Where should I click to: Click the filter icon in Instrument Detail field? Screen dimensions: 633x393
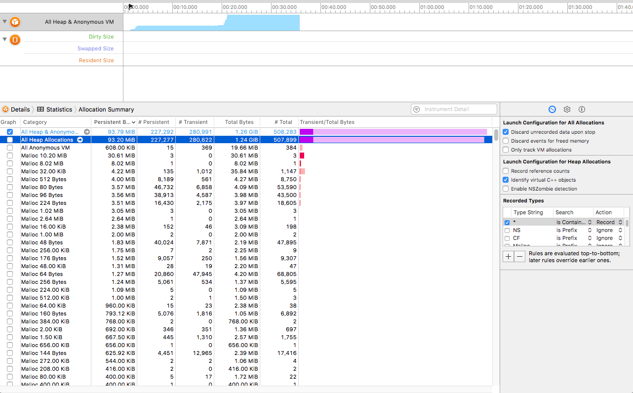416,109
